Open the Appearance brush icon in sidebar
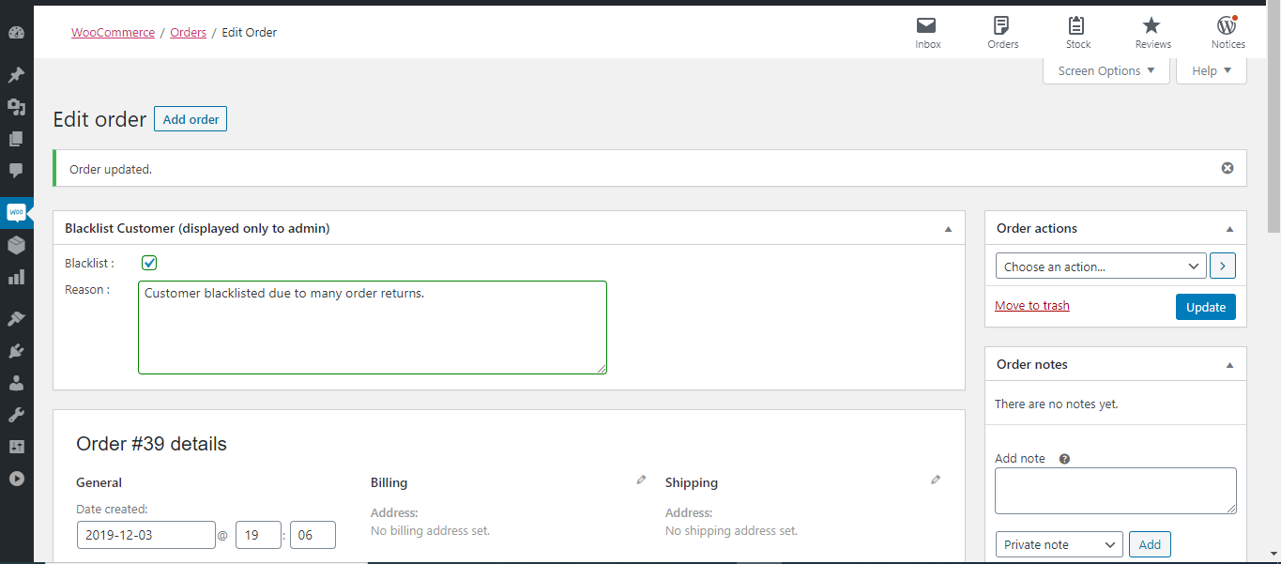Screen dimensions: 1281x564 pos(16,319)
